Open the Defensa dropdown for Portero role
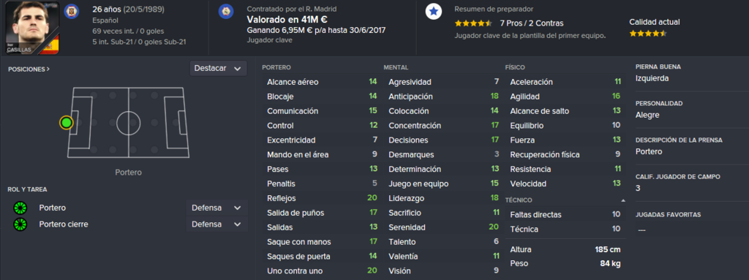This screenshot has width=749, height=280. click(x=217, y=208)
